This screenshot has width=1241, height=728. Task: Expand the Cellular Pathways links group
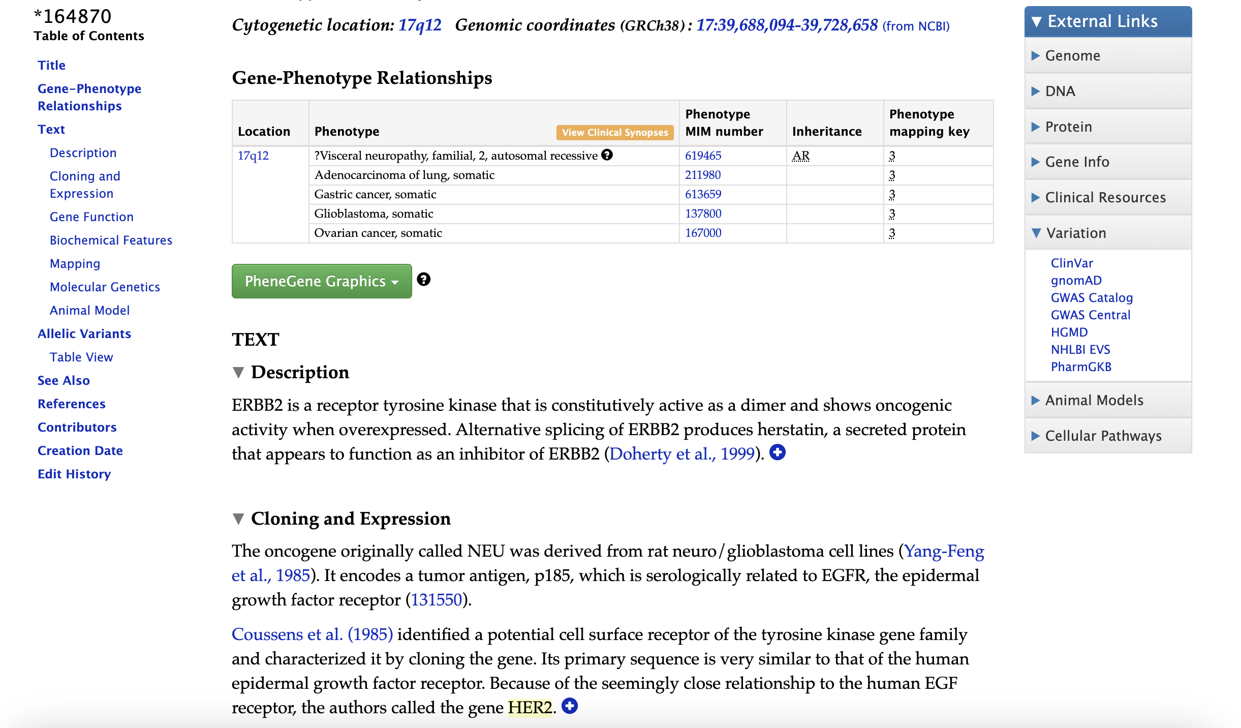point(1108,436)
